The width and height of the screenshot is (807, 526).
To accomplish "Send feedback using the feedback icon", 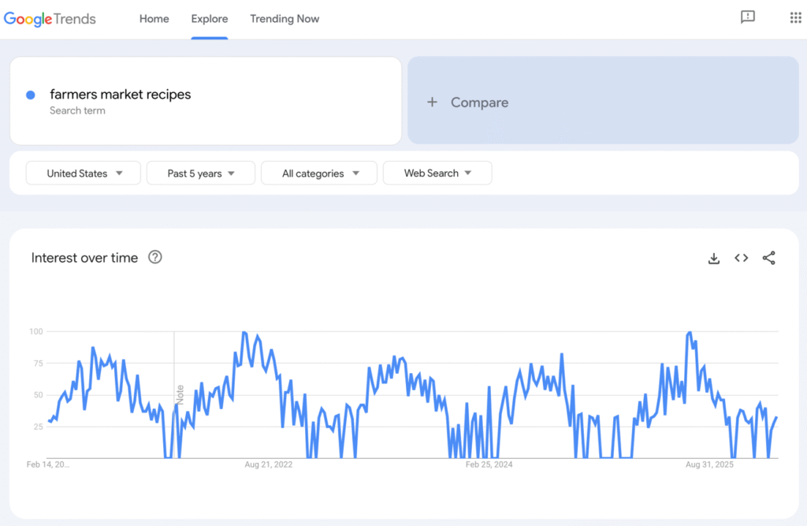I will click(x=747, y=17).
